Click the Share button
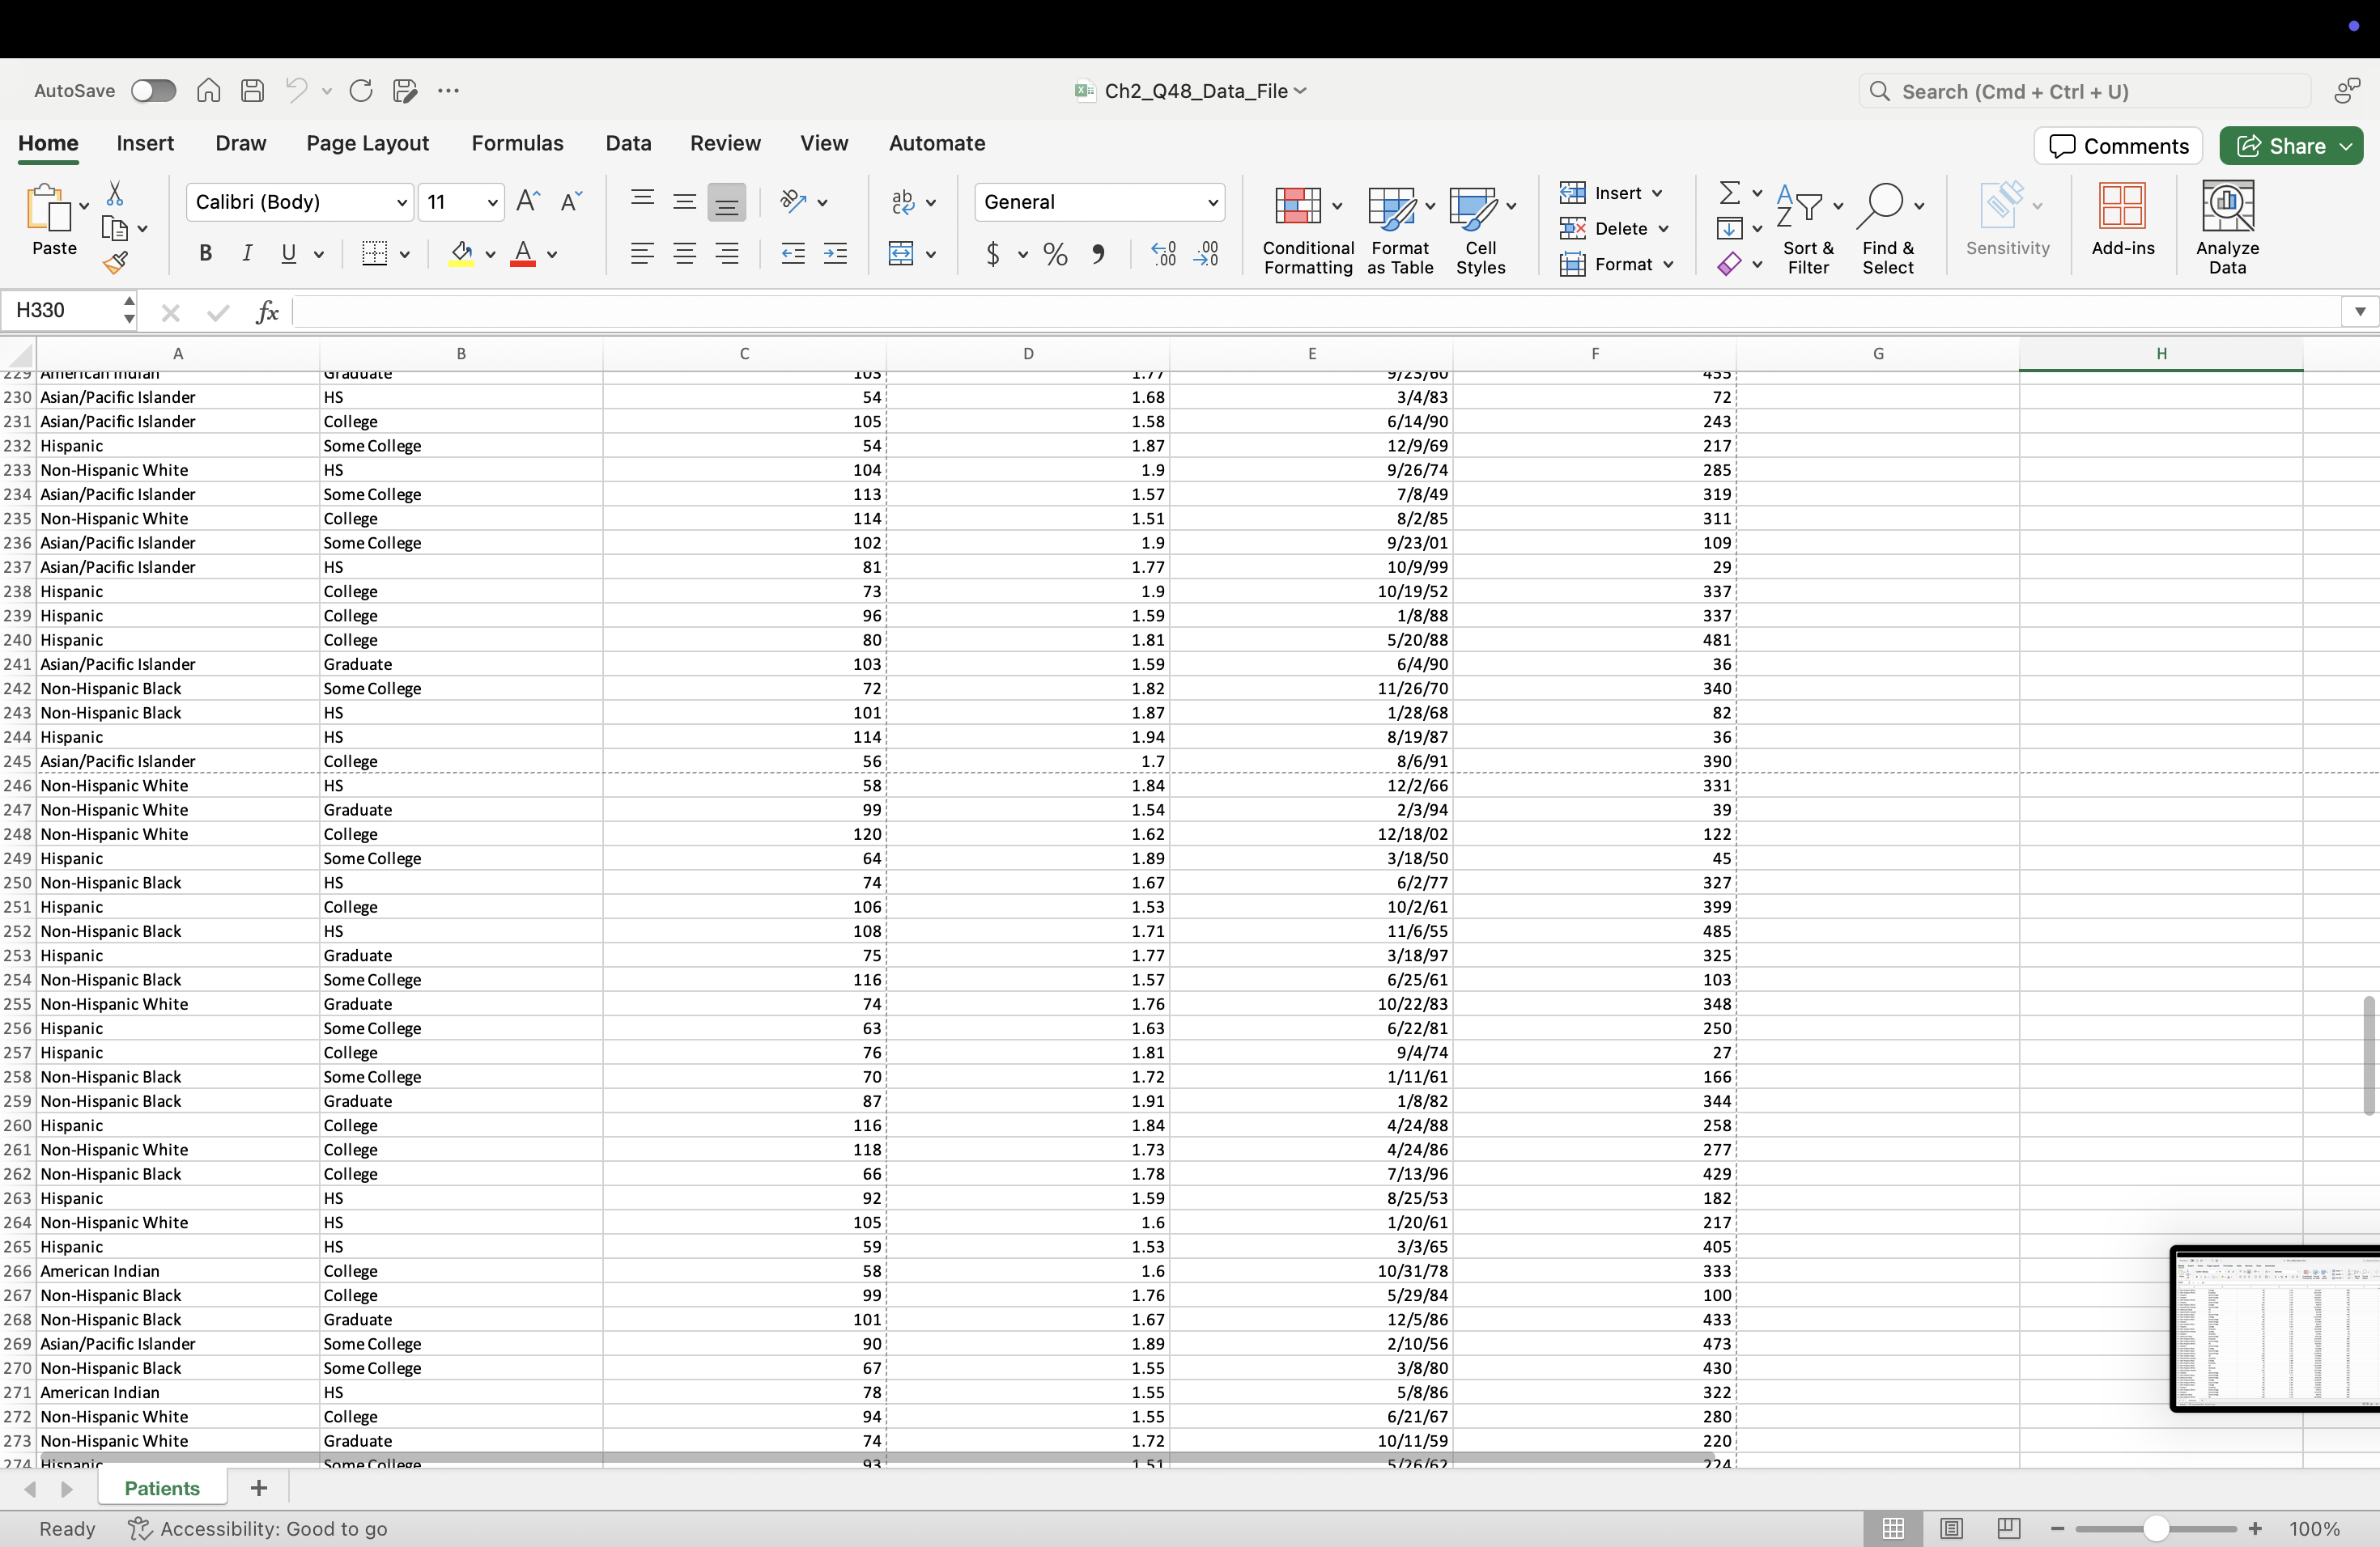 2280,146
